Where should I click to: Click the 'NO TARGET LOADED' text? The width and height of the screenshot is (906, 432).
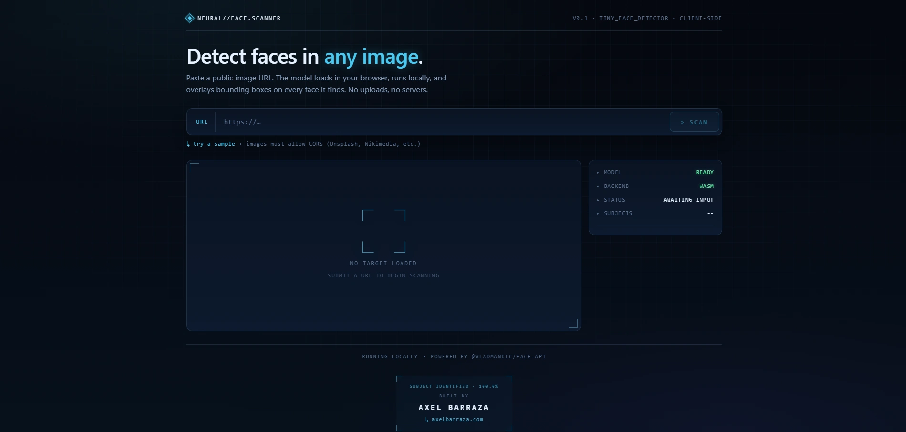(383, 263)
